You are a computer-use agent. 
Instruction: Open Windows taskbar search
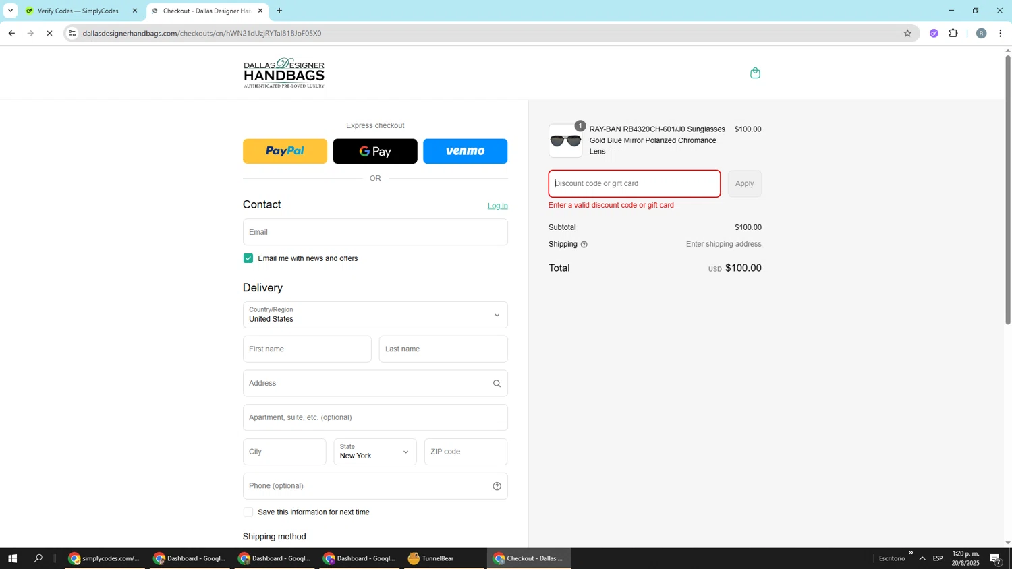tap(38, 558)
